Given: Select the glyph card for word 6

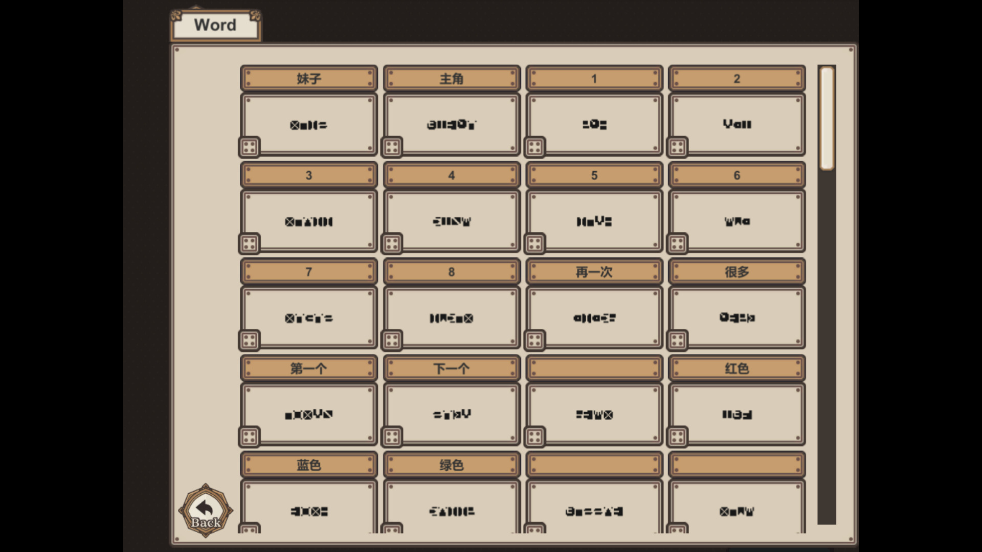Looking at the screenshot, I should 736,221.
